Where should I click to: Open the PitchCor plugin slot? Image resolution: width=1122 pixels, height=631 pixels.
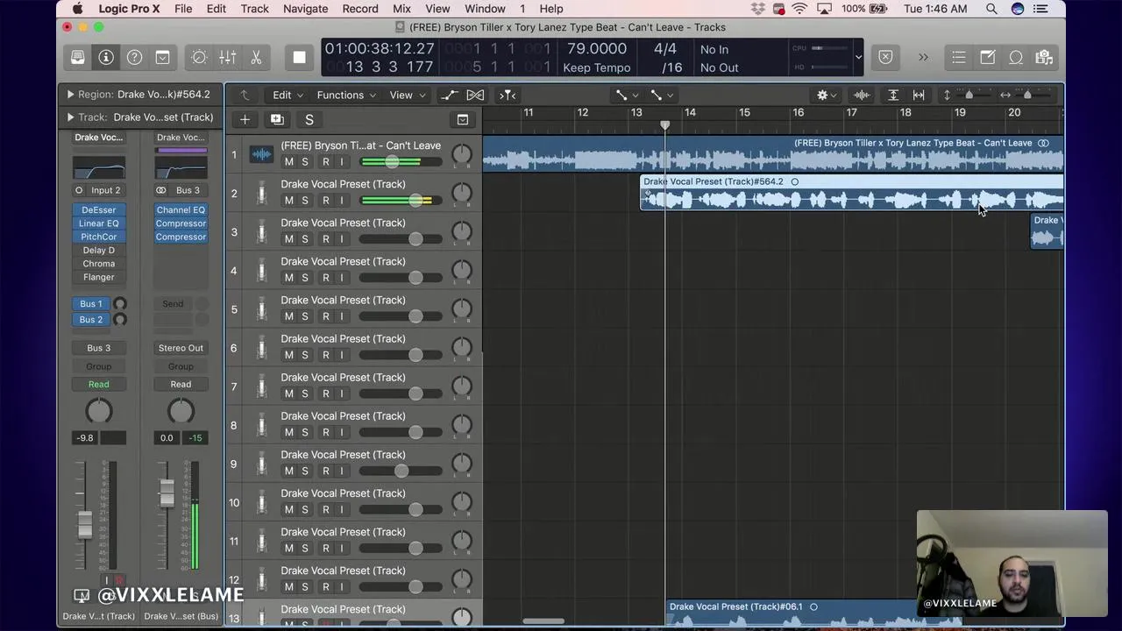[98, 237]
